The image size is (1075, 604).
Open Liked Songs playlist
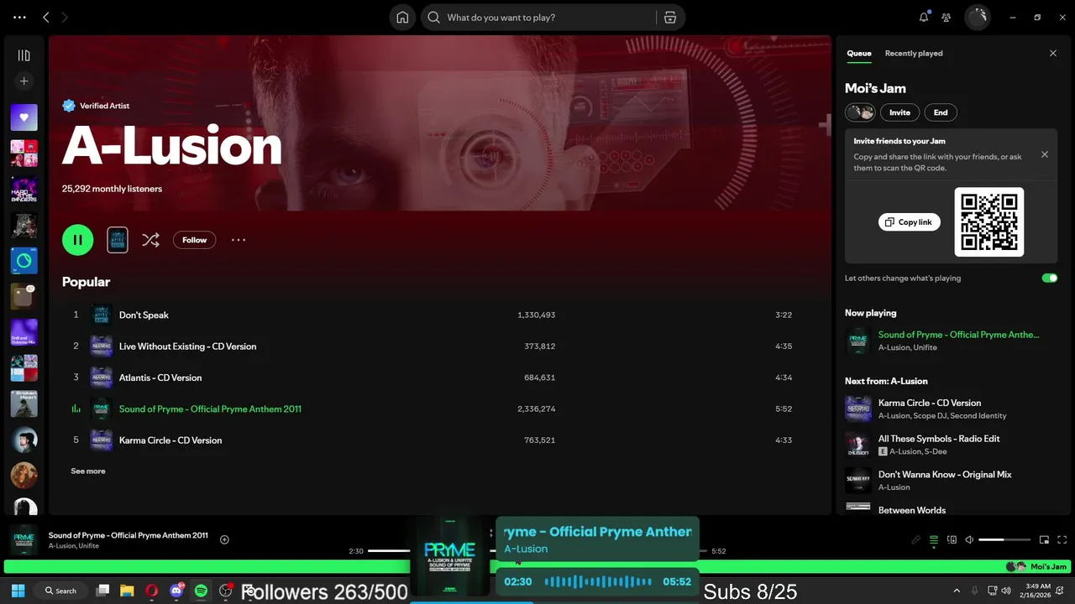[24, 117]
